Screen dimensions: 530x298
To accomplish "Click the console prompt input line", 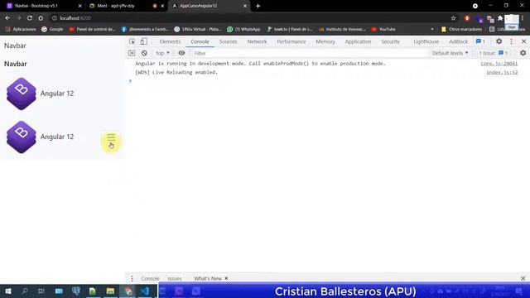I will point(328,81).
